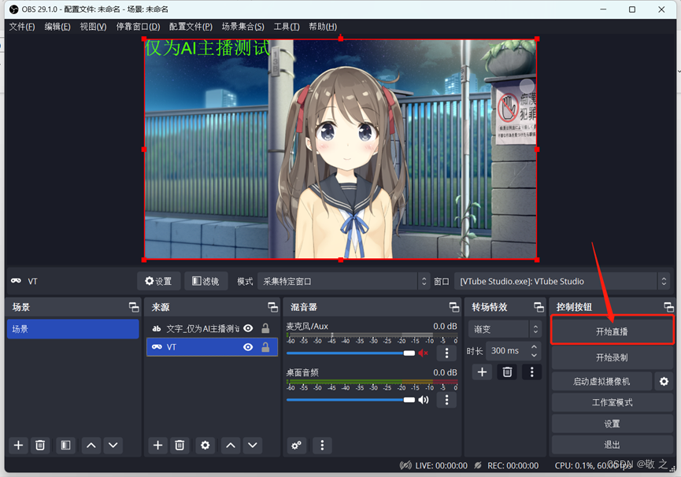
Task: Pop out the 来源 dock panel
Action: coord(272,307)
